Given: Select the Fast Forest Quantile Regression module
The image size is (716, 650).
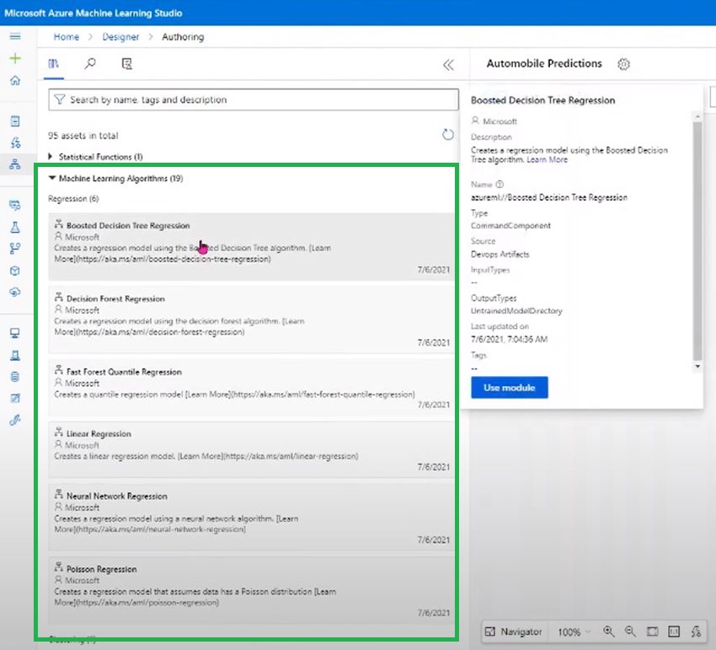Looking at the screenshot, I should (x=251, y=387).
